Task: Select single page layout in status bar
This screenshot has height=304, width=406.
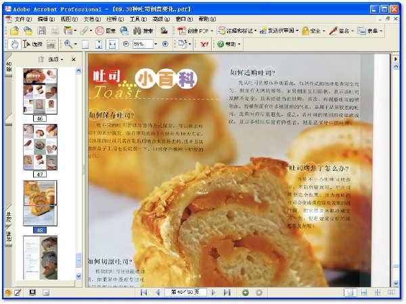Action: click(350, 292)
